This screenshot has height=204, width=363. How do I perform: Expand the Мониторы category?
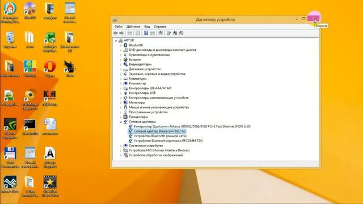[121, 103]
